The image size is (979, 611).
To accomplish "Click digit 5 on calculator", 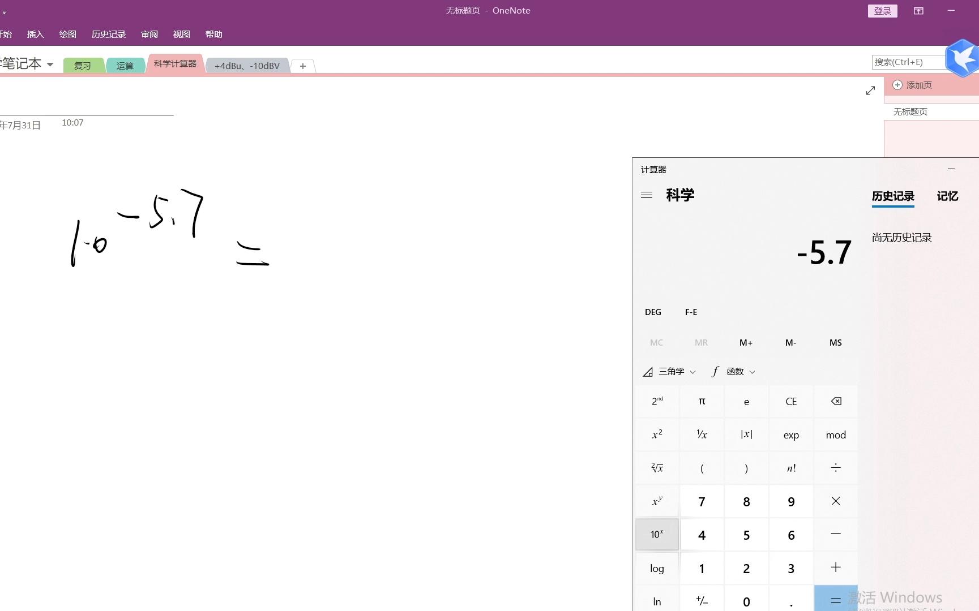I will [746, 535].
